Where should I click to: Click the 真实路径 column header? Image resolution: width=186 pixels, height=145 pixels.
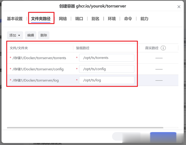pos(152,48)
